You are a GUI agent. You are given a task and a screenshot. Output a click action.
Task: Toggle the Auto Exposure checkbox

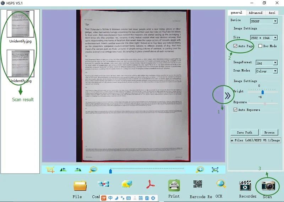coord(235,110)
